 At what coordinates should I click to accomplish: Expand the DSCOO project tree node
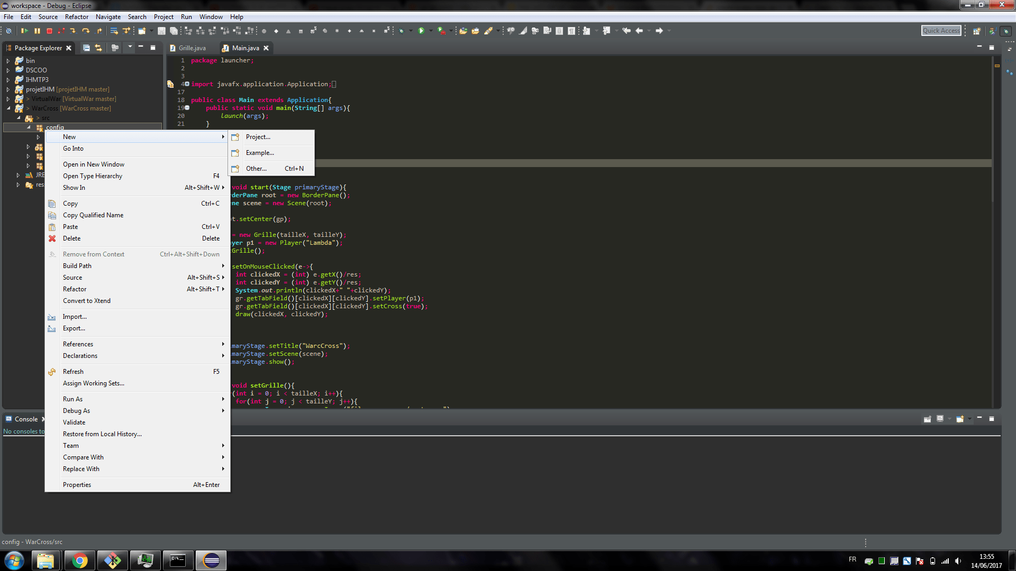pos(8,70)
